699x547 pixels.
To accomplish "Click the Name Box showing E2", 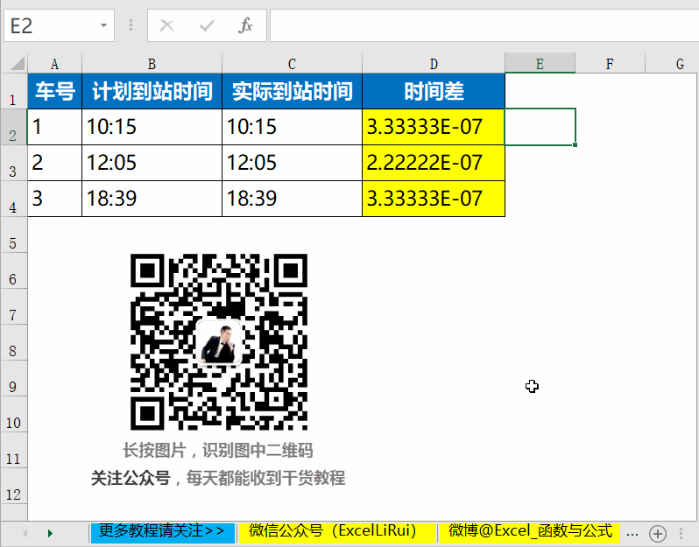I will point(60,25).
